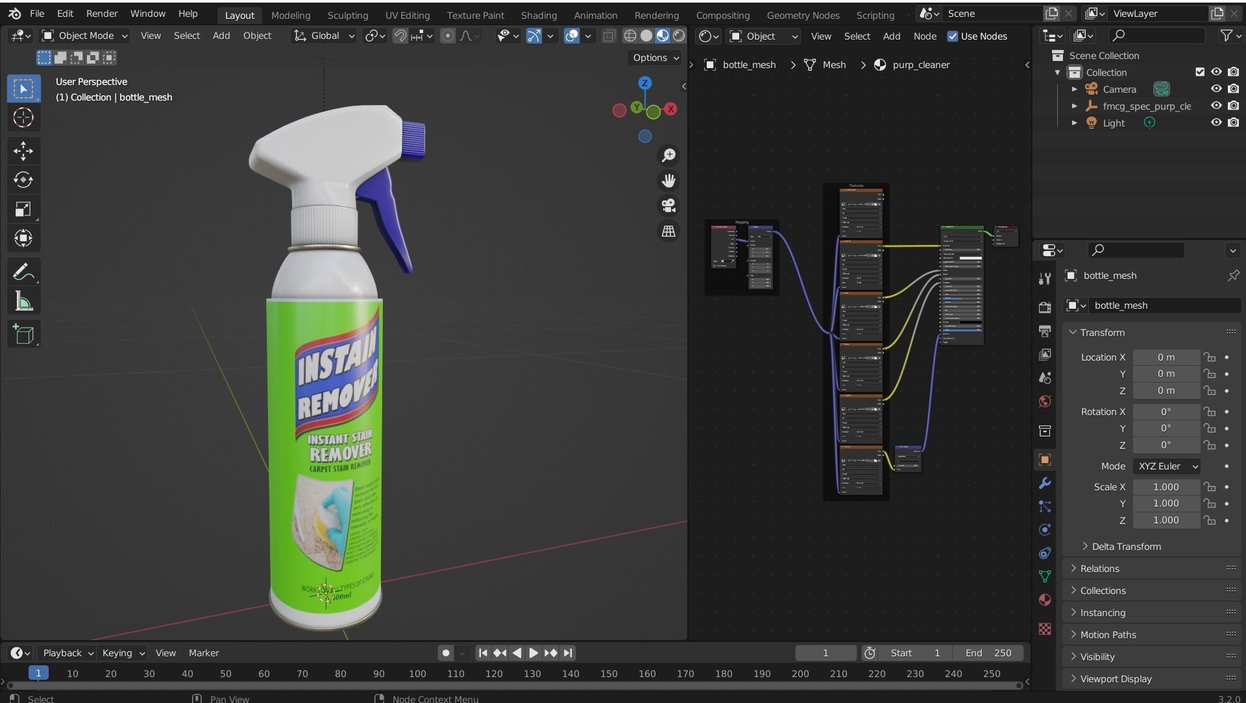Viewport: 1246px width, 703px height.
Task: Open the Global transform orientation dropdown
Action: coord(324,36)
